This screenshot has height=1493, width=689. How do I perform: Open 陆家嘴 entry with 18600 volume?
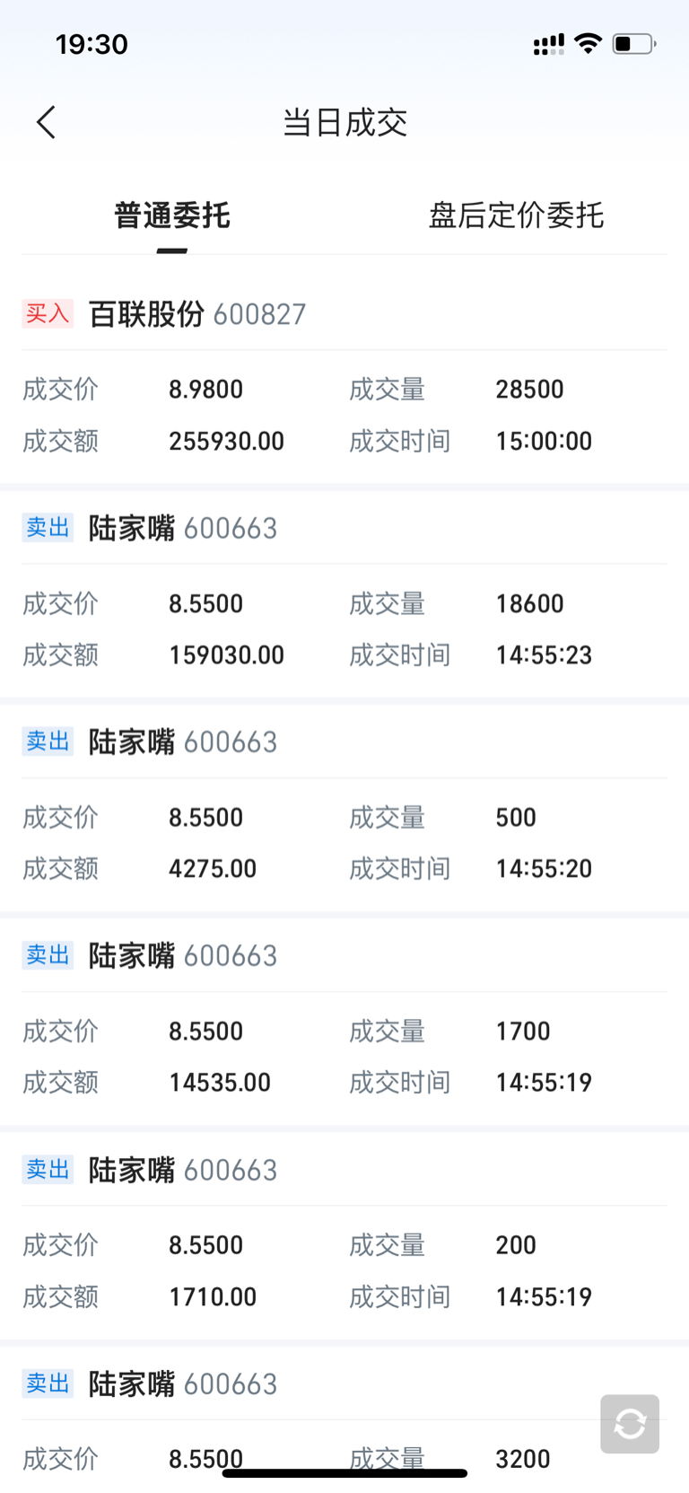click(x=183, y=528)
